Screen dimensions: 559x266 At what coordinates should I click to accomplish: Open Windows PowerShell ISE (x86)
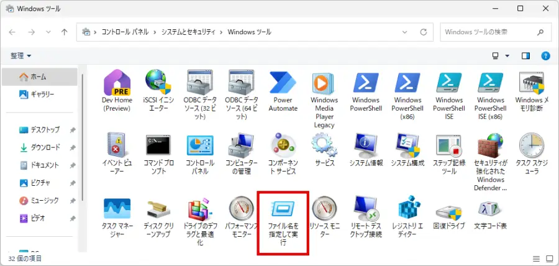coord(491,83)
